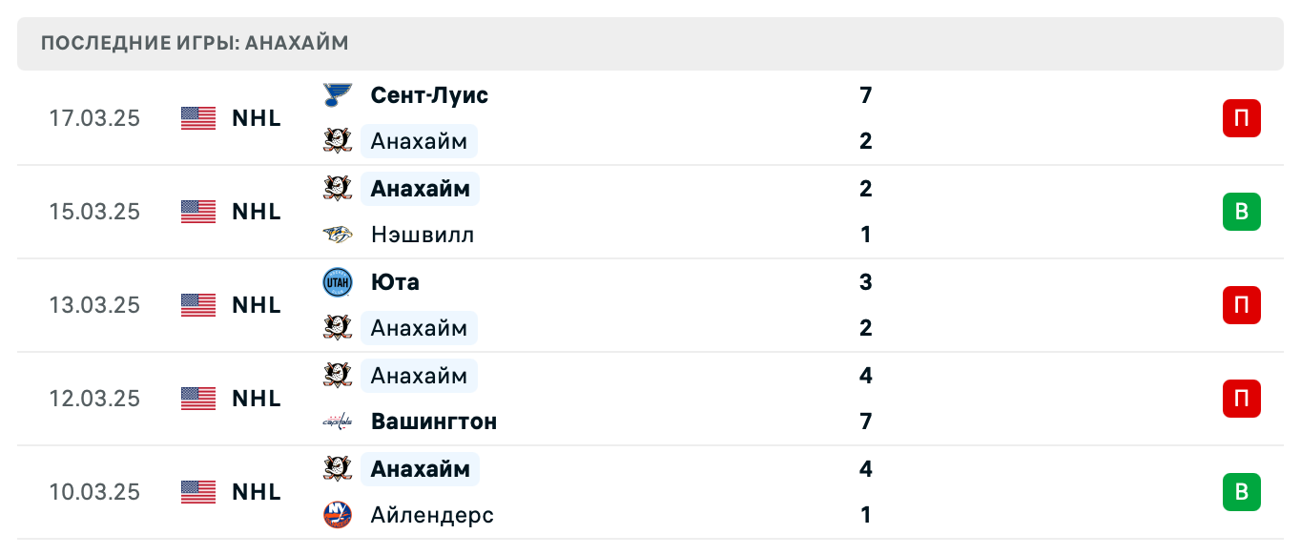Viewport: 1301px width, 555px height.
Task: Select the New York Islanders logo
Action: click(338, 515)
